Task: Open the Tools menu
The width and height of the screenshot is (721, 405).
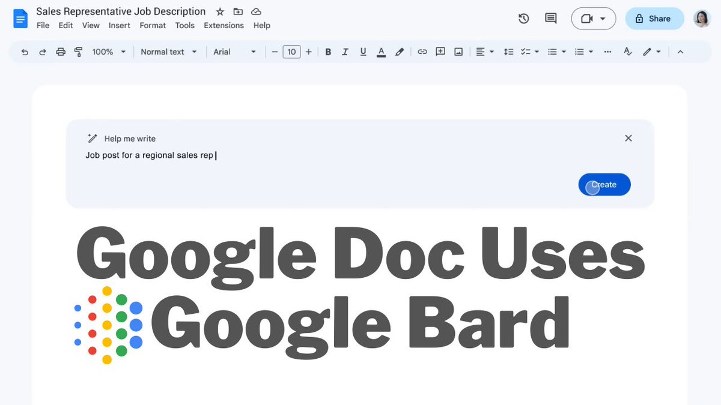Action: (185, 25)
